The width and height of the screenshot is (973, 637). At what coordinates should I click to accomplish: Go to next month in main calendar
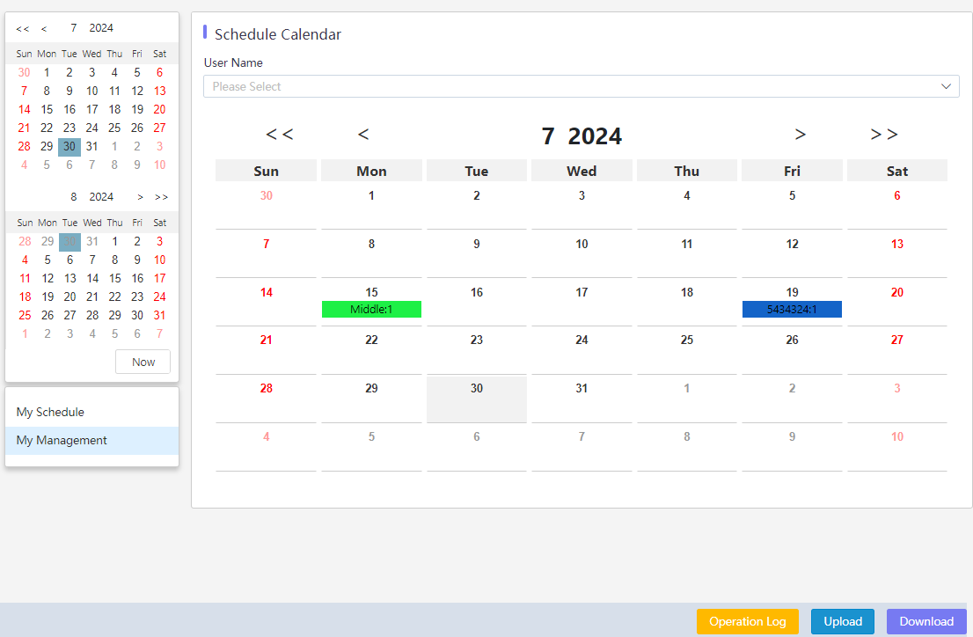(x=801, y=134)
